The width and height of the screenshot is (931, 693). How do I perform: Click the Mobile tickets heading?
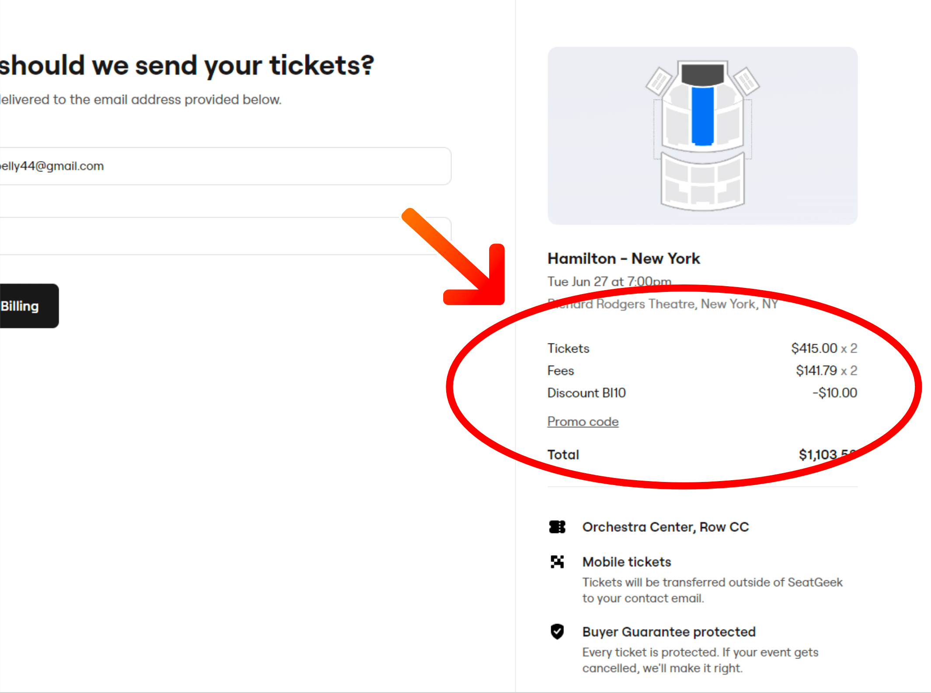click(626, 562)
